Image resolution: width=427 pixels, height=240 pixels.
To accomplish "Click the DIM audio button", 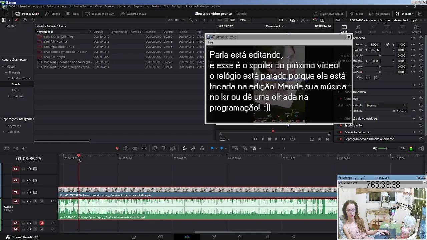I will coord(403,148).
